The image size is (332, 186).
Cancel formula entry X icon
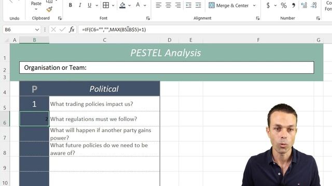[53, 29]
